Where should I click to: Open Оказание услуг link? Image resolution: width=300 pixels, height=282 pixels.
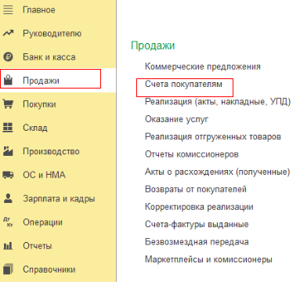(x=176, y=119)
